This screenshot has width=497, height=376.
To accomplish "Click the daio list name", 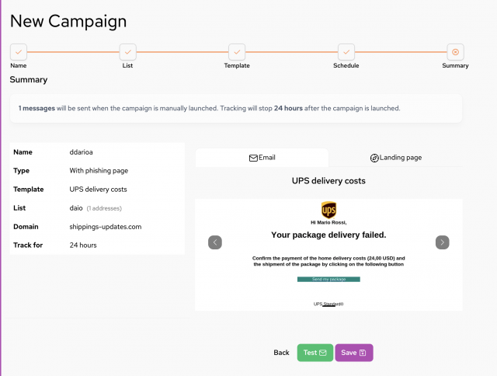I will tap(76, 208).
